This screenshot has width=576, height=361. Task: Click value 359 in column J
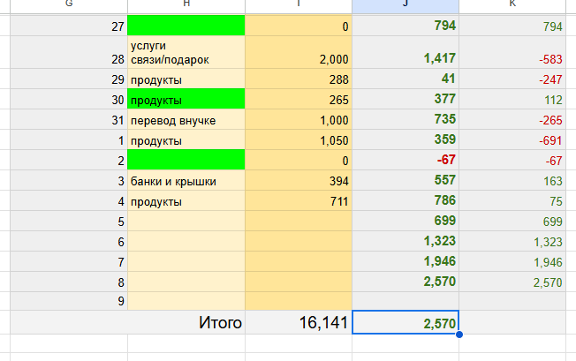pyautogui.click(x=405, y=139)
